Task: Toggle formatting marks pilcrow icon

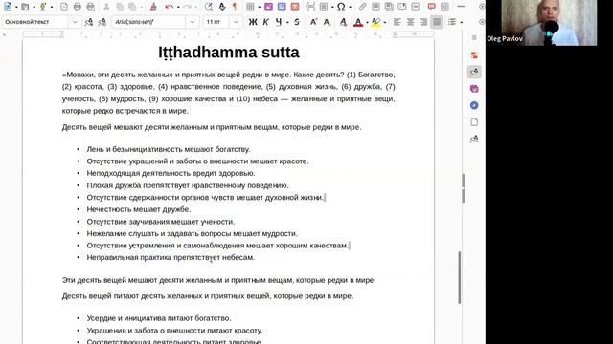Action: (235, 7)
